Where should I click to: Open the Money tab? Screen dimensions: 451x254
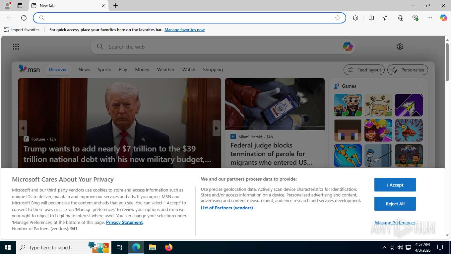click(x=142, y=69)
